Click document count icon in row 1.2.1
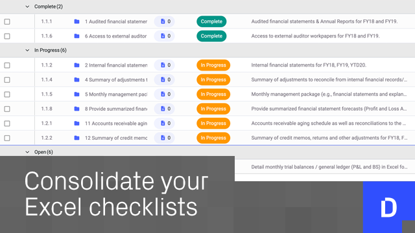Screen dimensions: 415x233 point(164,123)
